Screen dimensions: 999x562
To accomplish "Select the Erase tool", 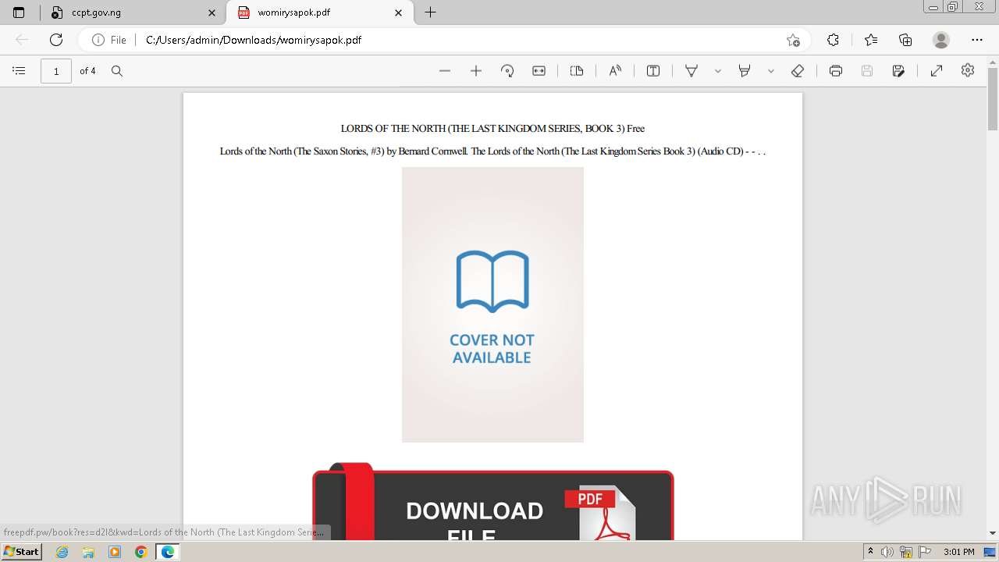I will (x=798, y=71).
